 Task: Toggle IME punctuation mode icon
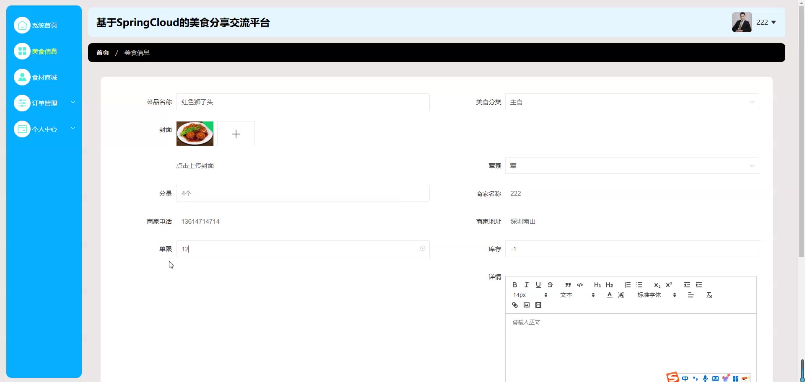tap(695, 378)
